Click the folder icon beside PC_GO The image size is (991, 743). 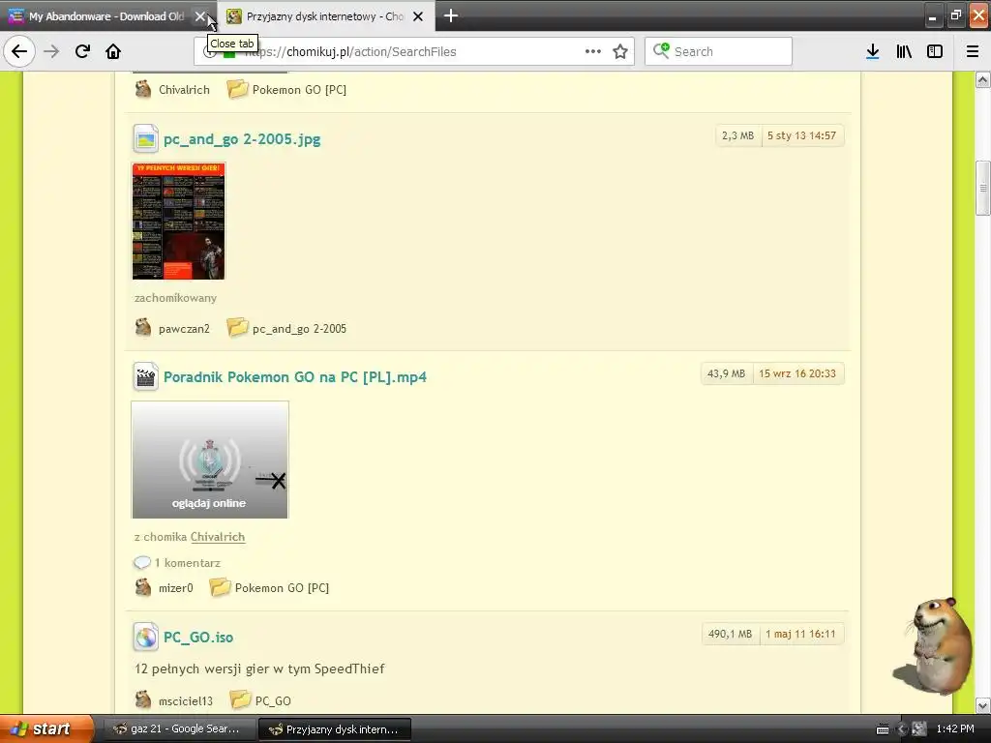(x=240, y=699)
